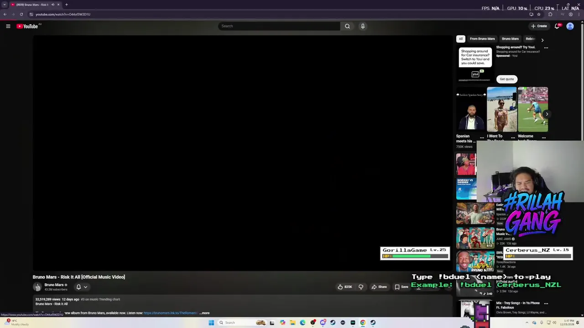The width and height of the screenshot is (584, 328).
Task: Select From Bruno Mars filter chip
Action: click(x=482, y=39)
